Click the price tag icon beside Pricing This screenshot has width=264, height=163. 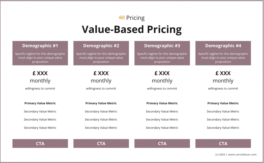coord(122,18)
